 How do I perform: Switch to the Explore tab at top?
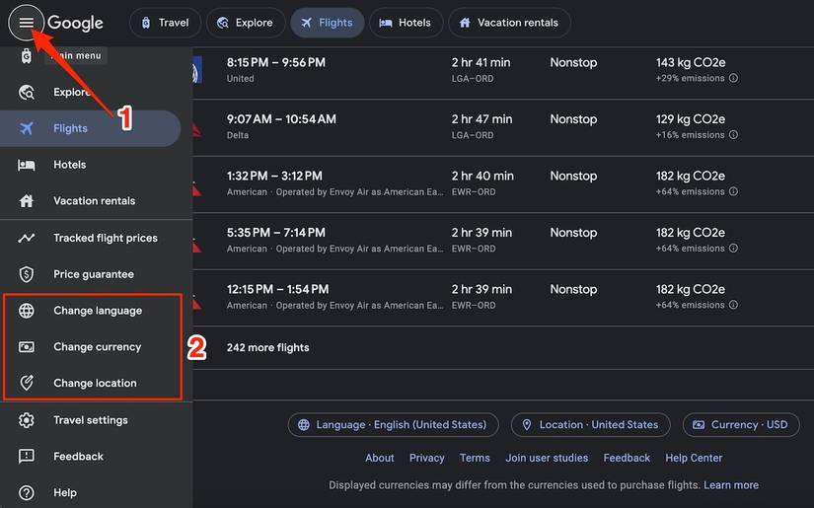[244, 23]
